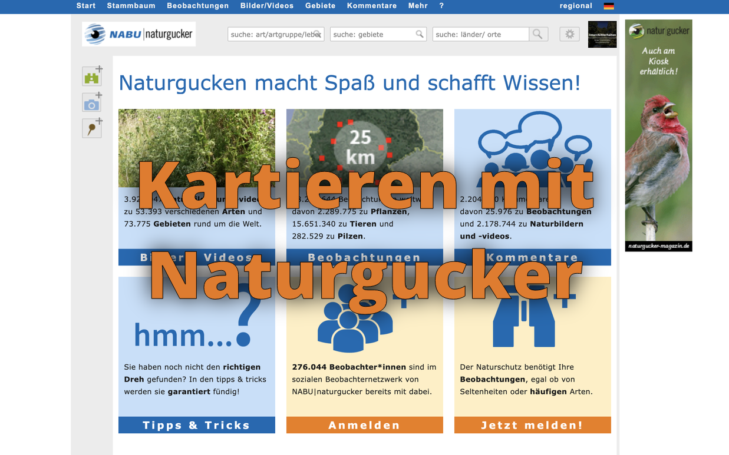Focus the suche: länder/ orte input field
This screenshot has height=455, width=729.
(481, 34)
